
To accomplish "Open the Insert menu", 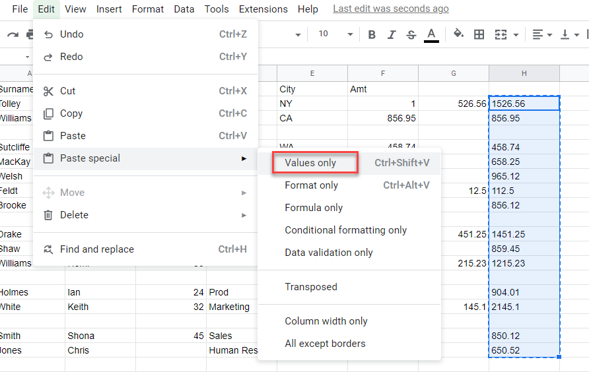I will (x=108, y=9).
